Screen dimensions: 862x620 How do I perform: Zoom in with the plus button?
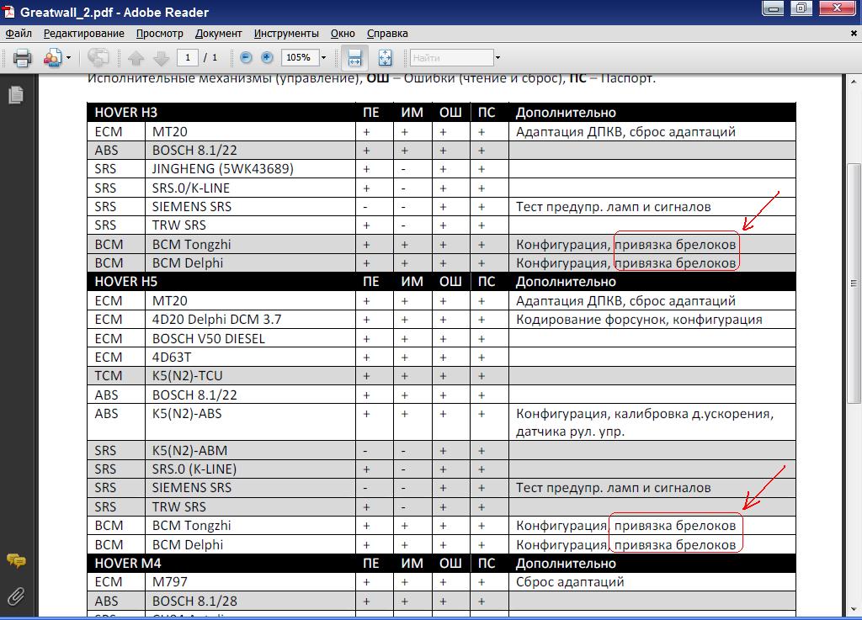[x=267, y=57]
